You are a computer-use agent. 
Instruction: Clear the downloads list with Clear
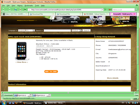(x=136, y=95)
